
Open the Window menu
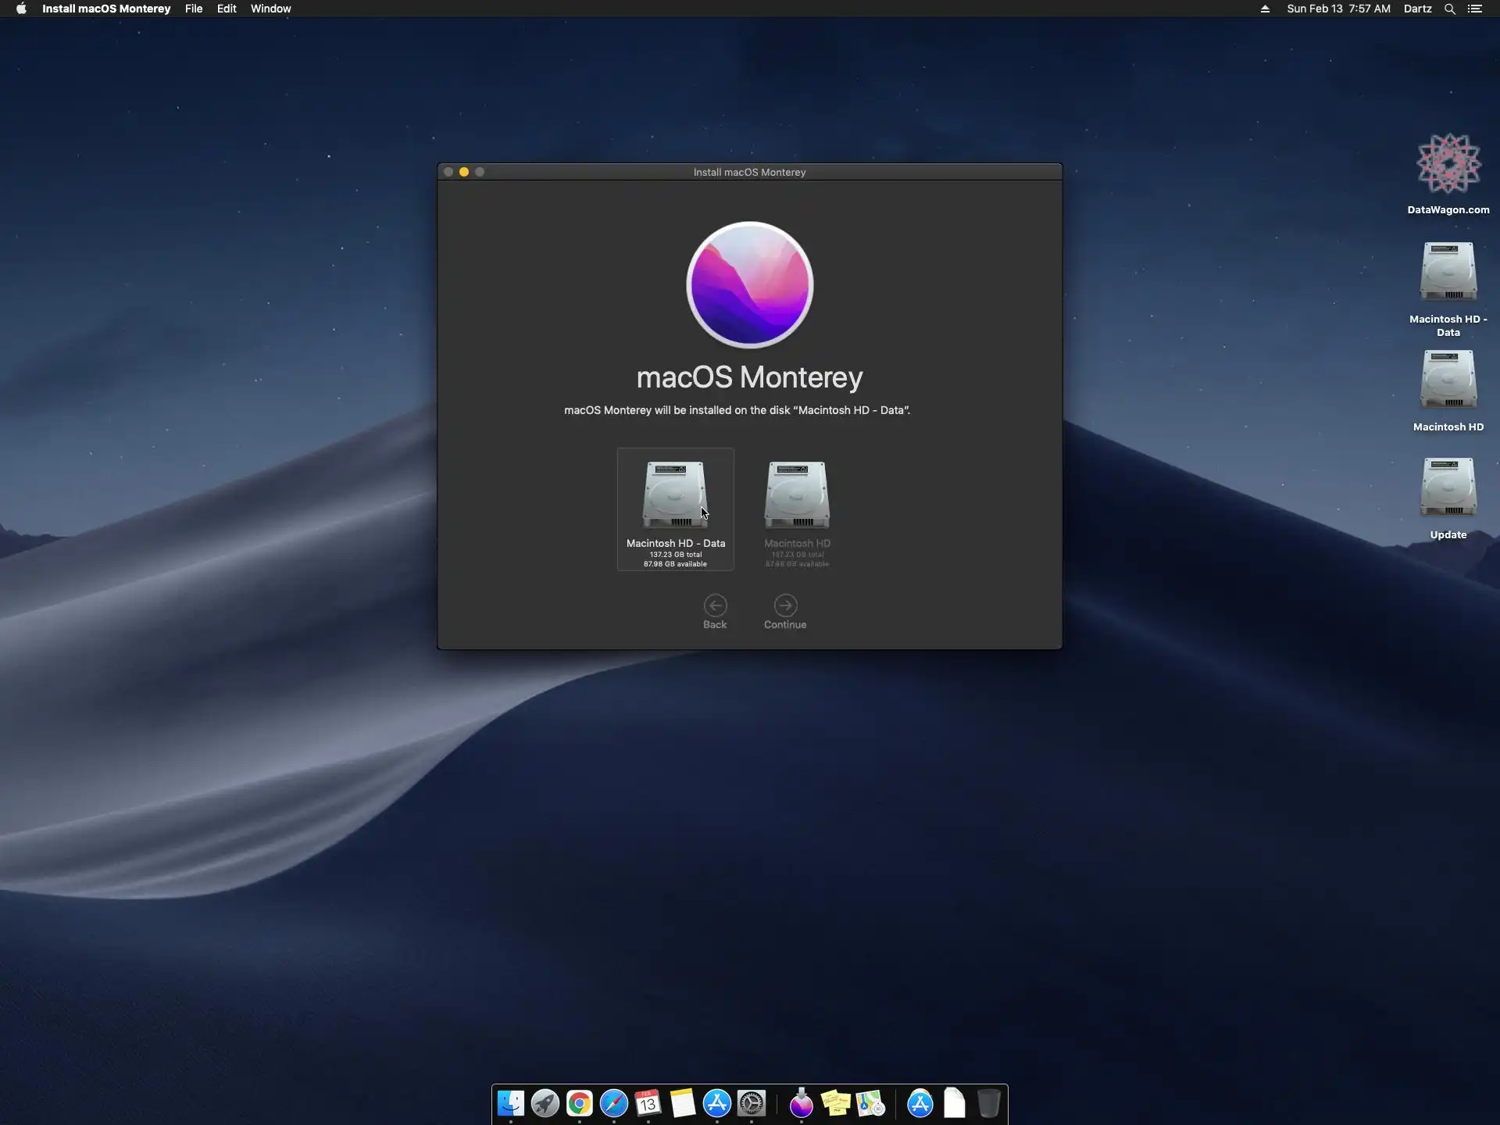[270, 9]
